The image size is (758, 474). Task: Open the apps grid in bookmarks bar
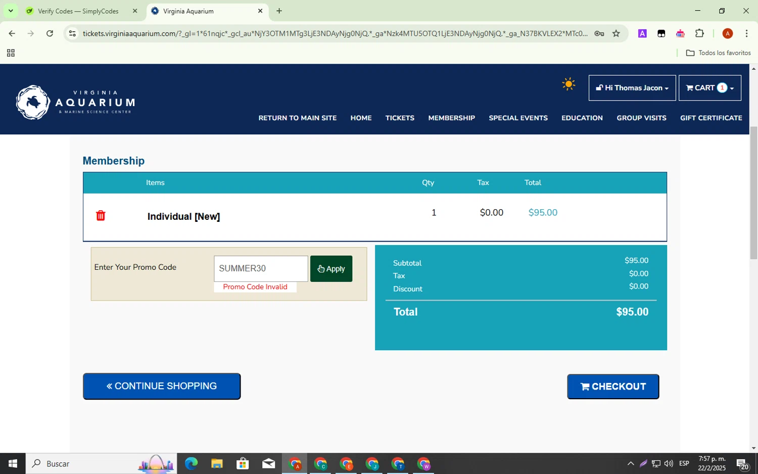click(x=11, y=53)
